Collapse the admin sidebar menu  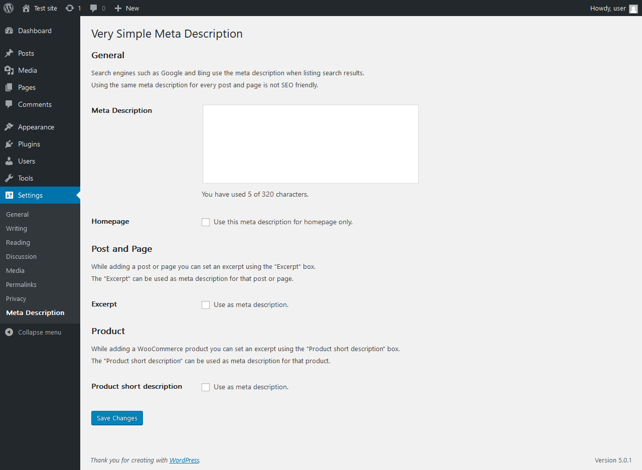click(x=33, y=332)
